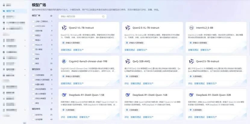Click 部署至生产 on InternVL2_5-8B card
Viewport: 250px width, 124px height.
[206, 50]
